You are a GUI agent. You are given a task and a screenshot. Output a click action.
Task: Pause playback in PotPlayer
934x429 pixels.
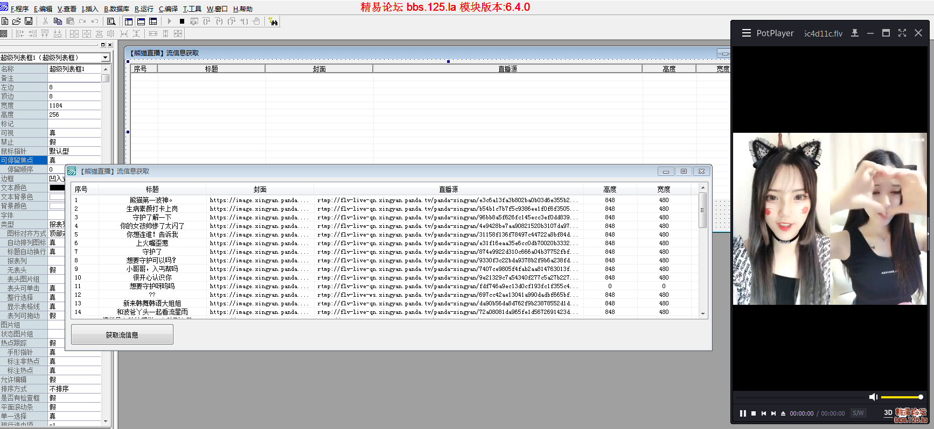(x=743, y=413)
